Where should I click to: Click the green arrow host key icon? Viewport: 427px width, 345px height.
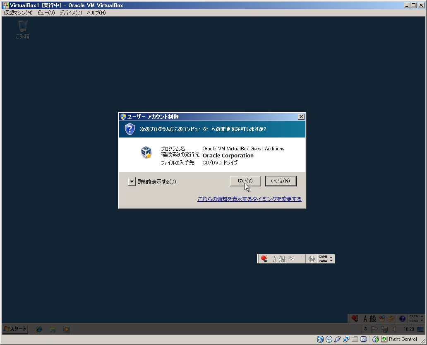point(384,339)
